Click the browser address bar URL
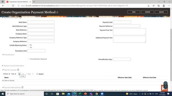The image size is (172, 96). pos(74,6)
